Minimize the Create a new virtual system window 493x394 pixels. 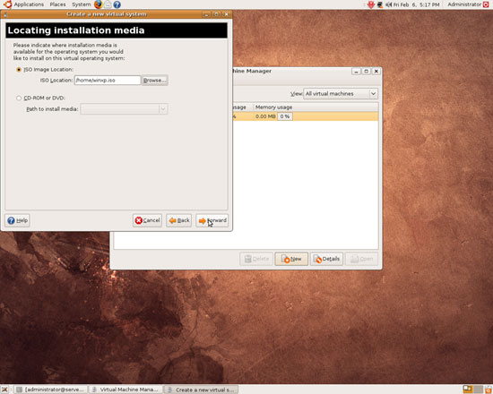(x=206, y=14)
